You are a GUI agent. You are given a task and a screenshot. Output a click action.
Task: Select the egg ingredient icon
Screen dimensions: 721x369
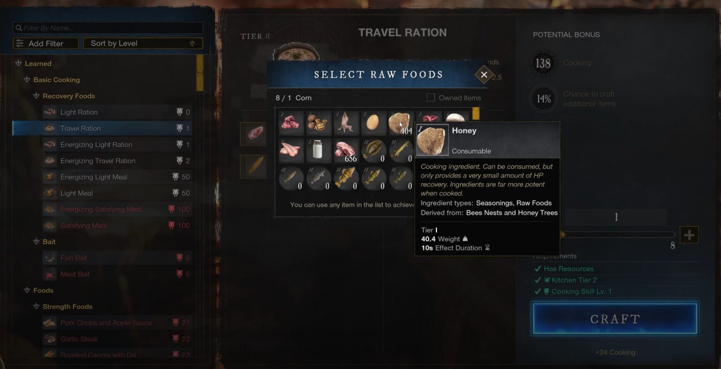374,123
